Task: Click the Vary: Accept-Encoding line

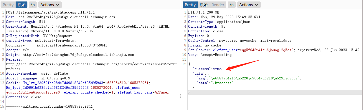Action: pyautogui.click(x=210, y=55)
